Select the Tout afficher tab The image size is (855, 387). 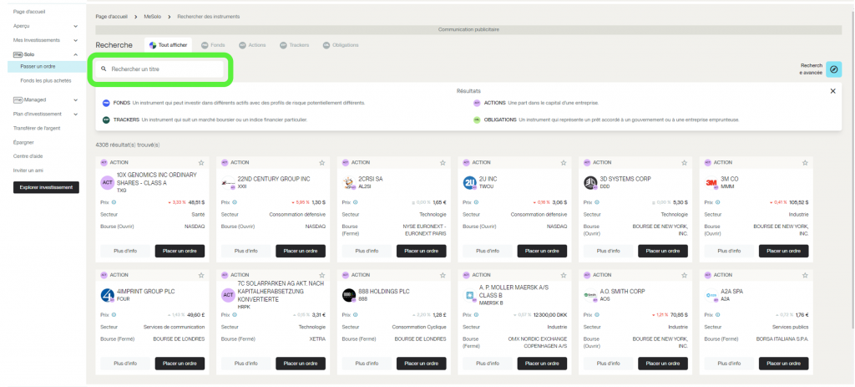169,45
